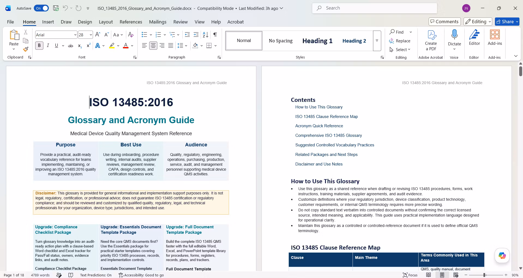Adjust the zoom slider handle
The image size is (523, 278).
tap(484, 275)
